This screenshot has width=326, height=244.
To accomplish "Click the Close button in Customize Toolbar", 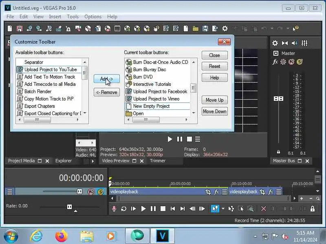I will point(215,55).
